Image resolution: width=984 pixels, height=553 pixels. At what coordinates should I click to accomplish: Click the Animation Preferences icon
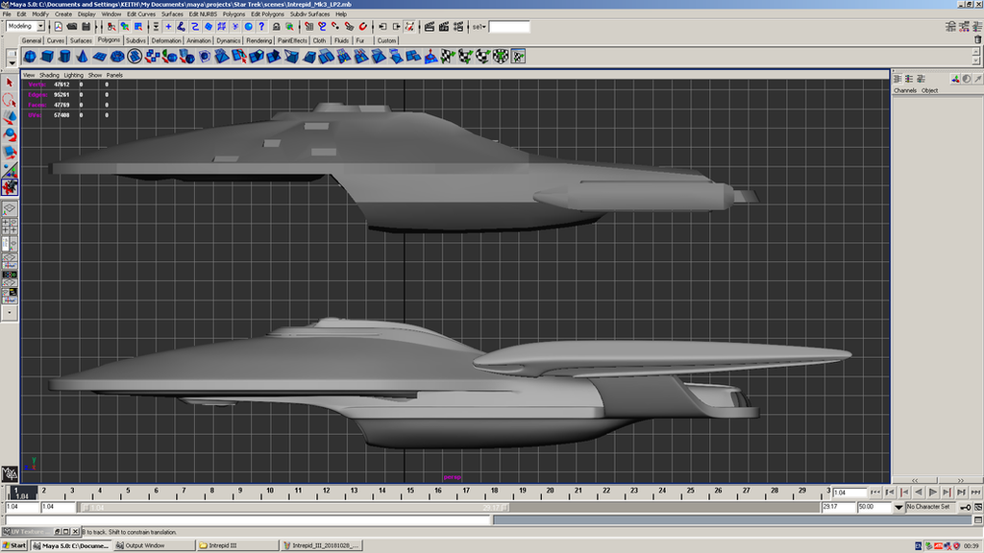tap(978, 507)
